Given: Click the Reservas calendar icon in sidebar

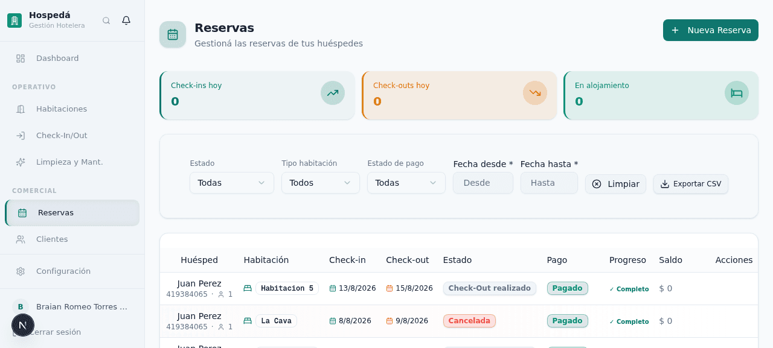Looking at the screenshot, I should point(22,213).
